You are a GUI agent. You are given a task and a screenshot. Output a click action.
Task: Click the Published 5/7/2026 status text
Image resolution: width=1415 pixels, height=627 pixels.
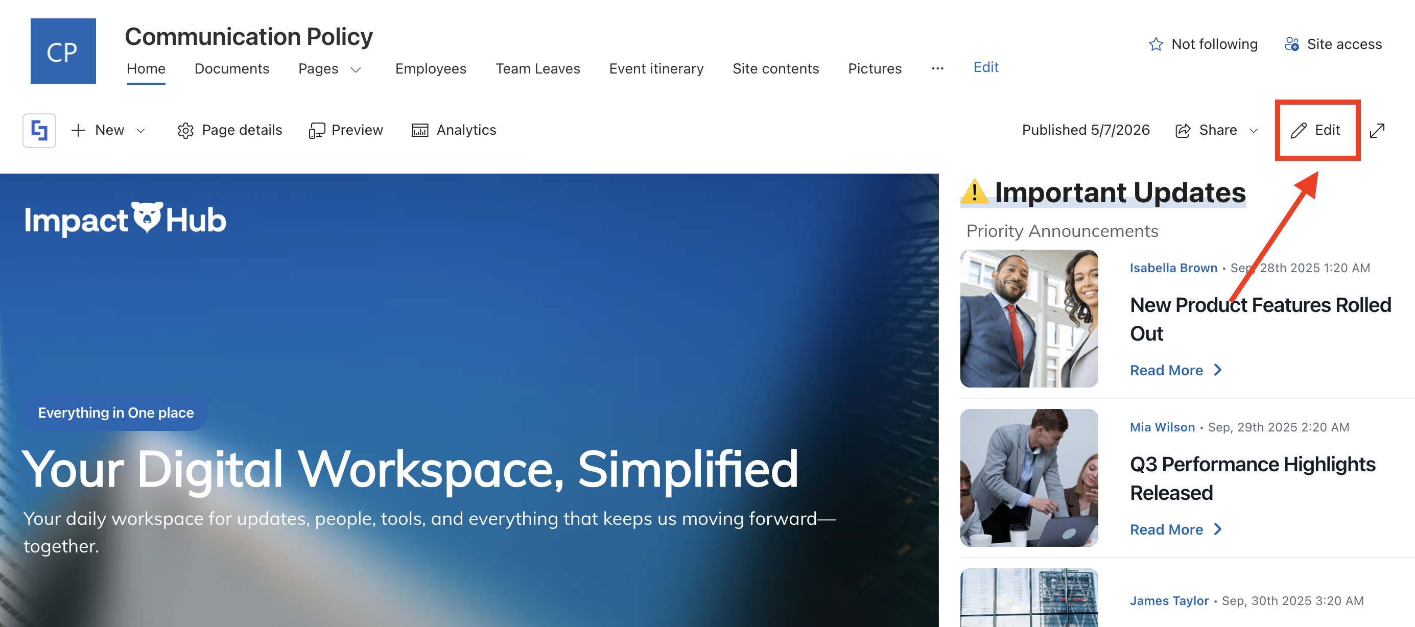click(x=1086, y=130)
